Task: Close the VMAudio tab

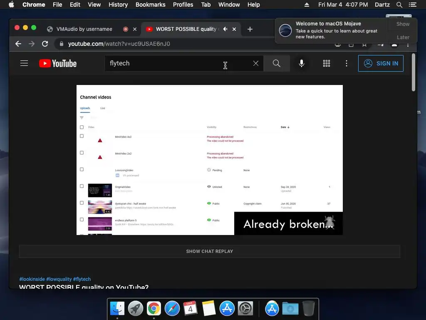Action: click(x=135, y=29)
